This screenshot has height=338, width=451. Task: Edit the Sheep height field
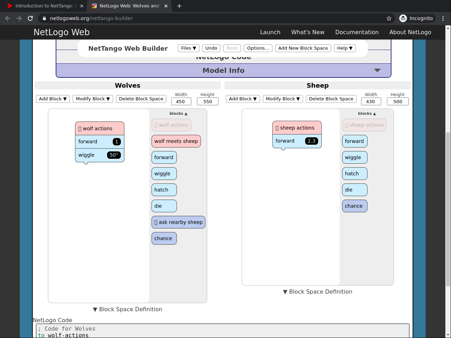(x=398, y=101)
